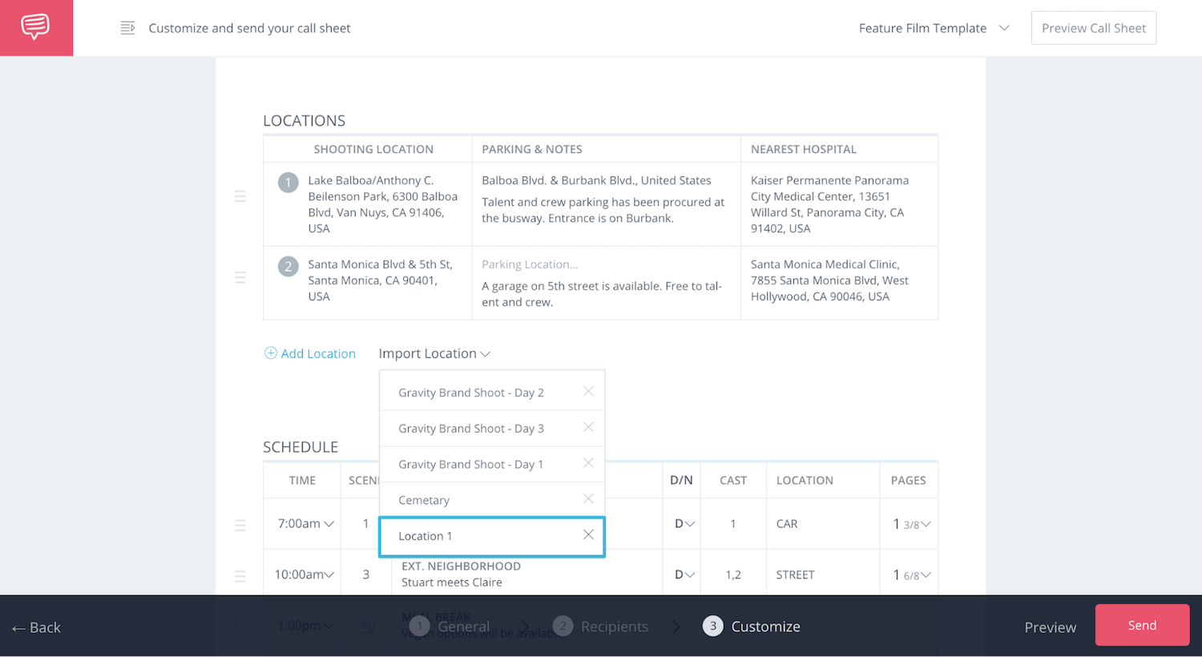Viewport: 1202px width, 657px height.
Task: Go back using the Back arrow link
Action: 37,627
